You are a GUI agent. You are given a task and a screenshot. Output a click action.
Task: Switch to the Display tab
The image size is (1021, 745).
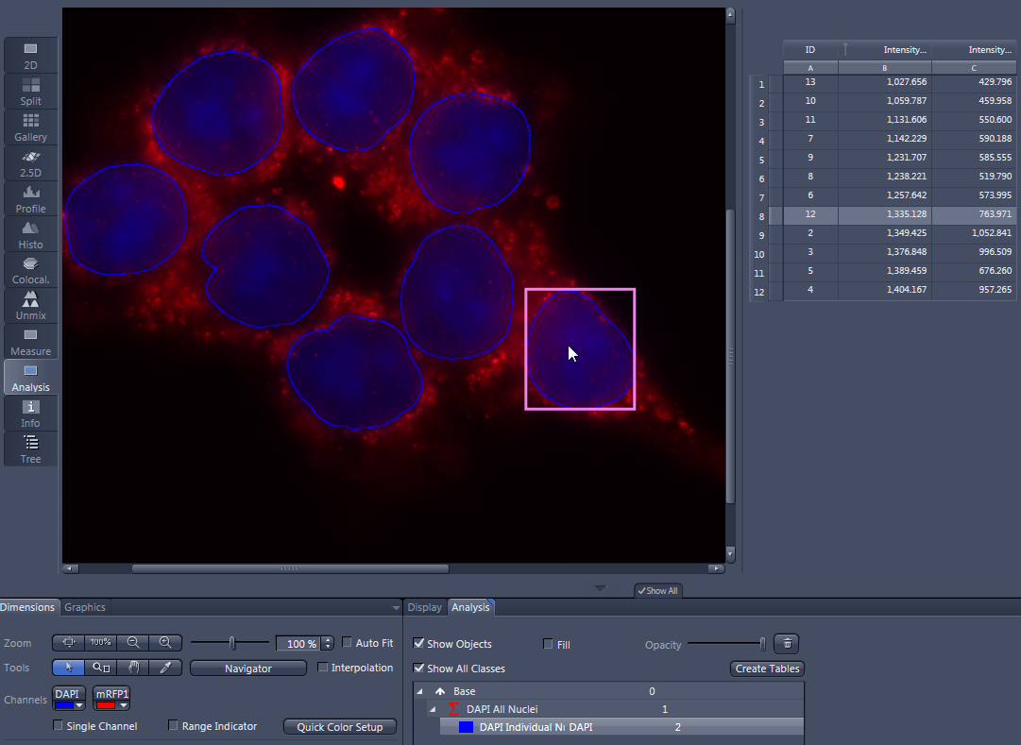pyautogui.click(x=424, y=607)
